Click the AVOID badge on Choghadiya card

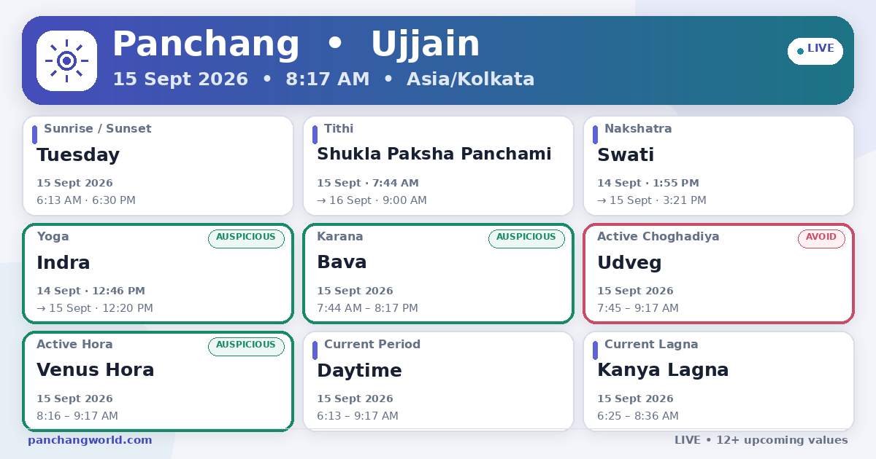[821, 238]
